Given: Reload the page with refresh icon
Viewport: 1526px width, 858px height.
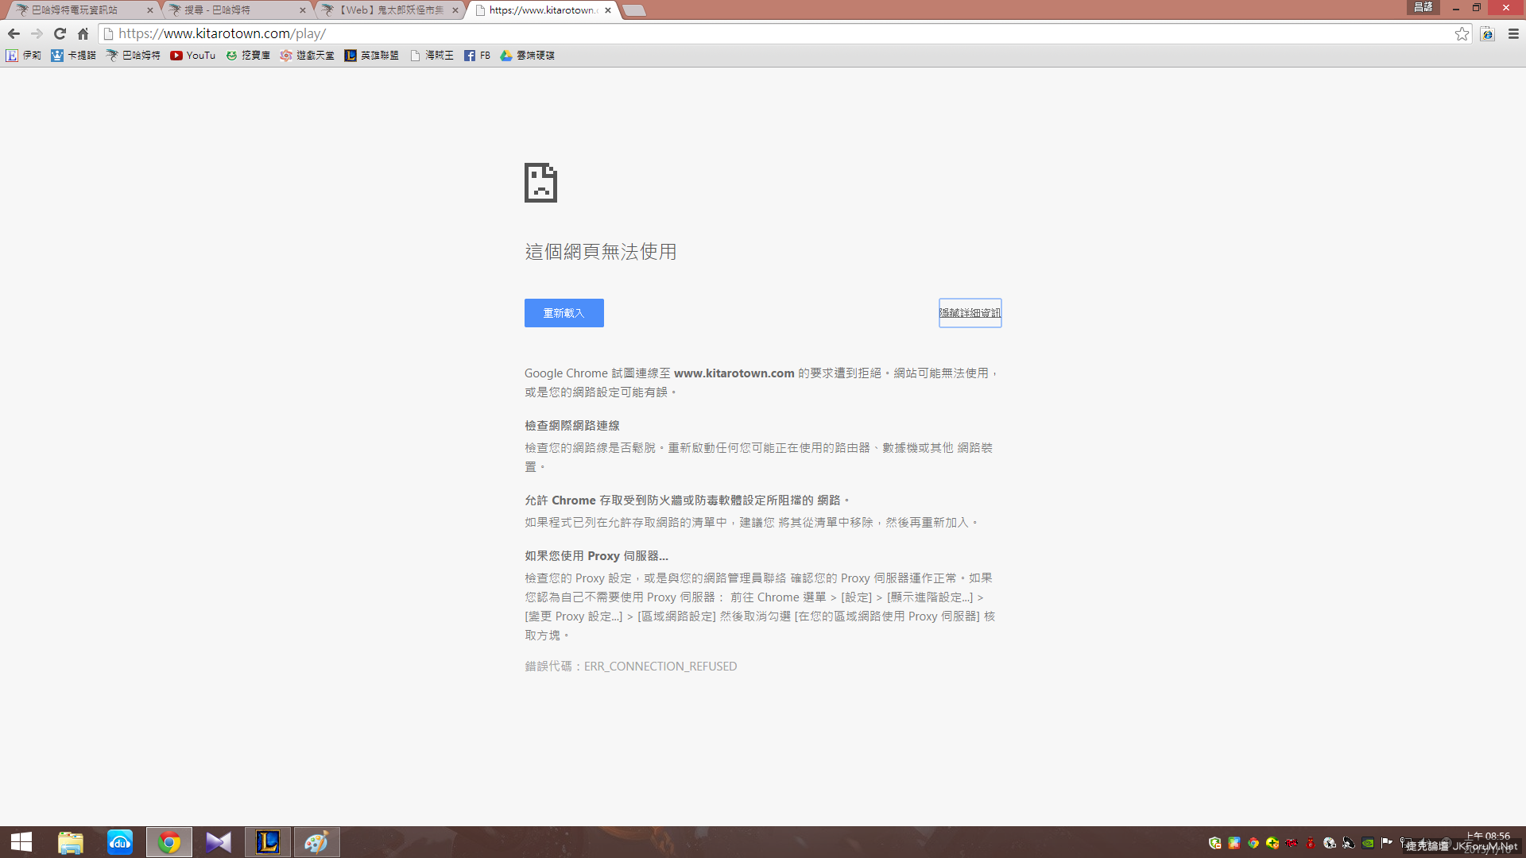Looking at the screenshot, I should [x=60, y=33].
